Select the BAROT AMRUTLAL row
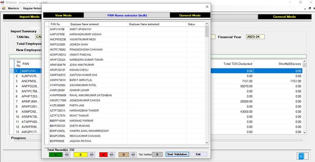Image resolution: width=315 pixels, height=162 pixels. [125, 80]
